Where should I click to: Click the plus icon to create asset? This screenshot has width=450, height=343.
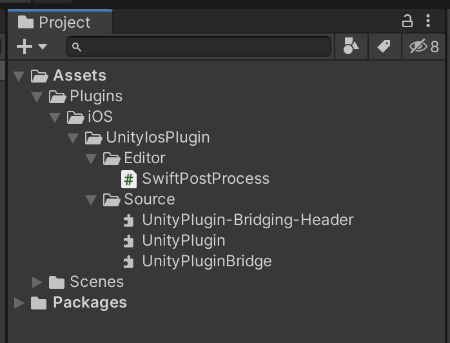[24, 46]
